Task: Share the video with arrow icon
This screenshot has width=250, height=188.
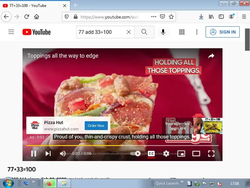Action: (211, 56)
